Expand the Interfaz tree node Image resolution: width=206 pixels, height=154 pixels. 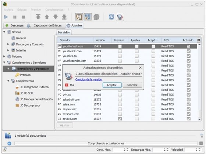coord(8,50)
